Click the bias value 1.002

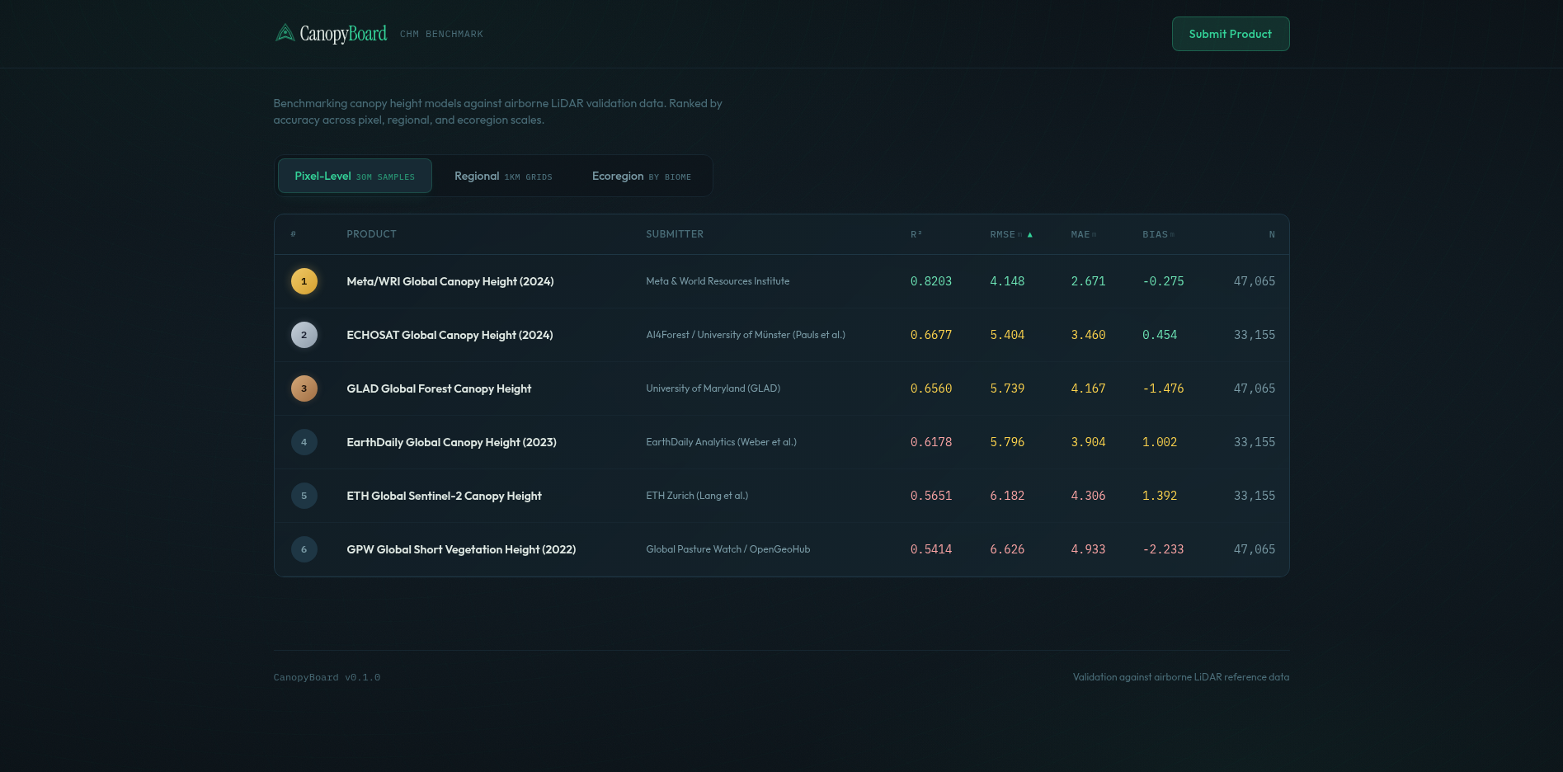pyautogui.click(x=1160, y=442)
